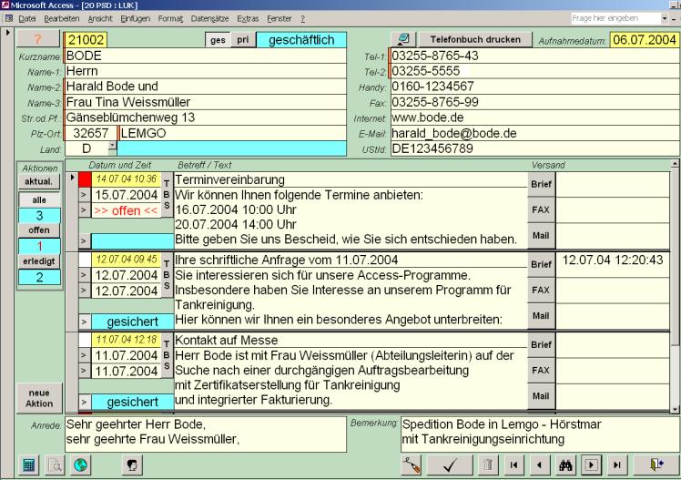Click the exit door icon
This screenshot has height=480, width=681.
[656, 465]
